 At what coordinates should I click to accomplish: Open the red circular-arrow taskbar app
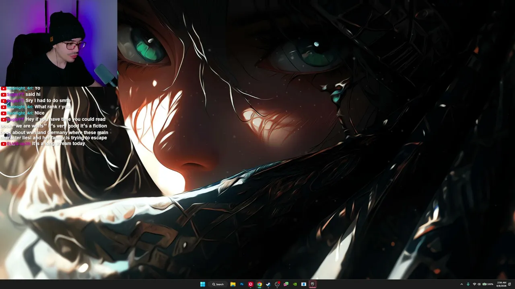[x=251, y=284]
